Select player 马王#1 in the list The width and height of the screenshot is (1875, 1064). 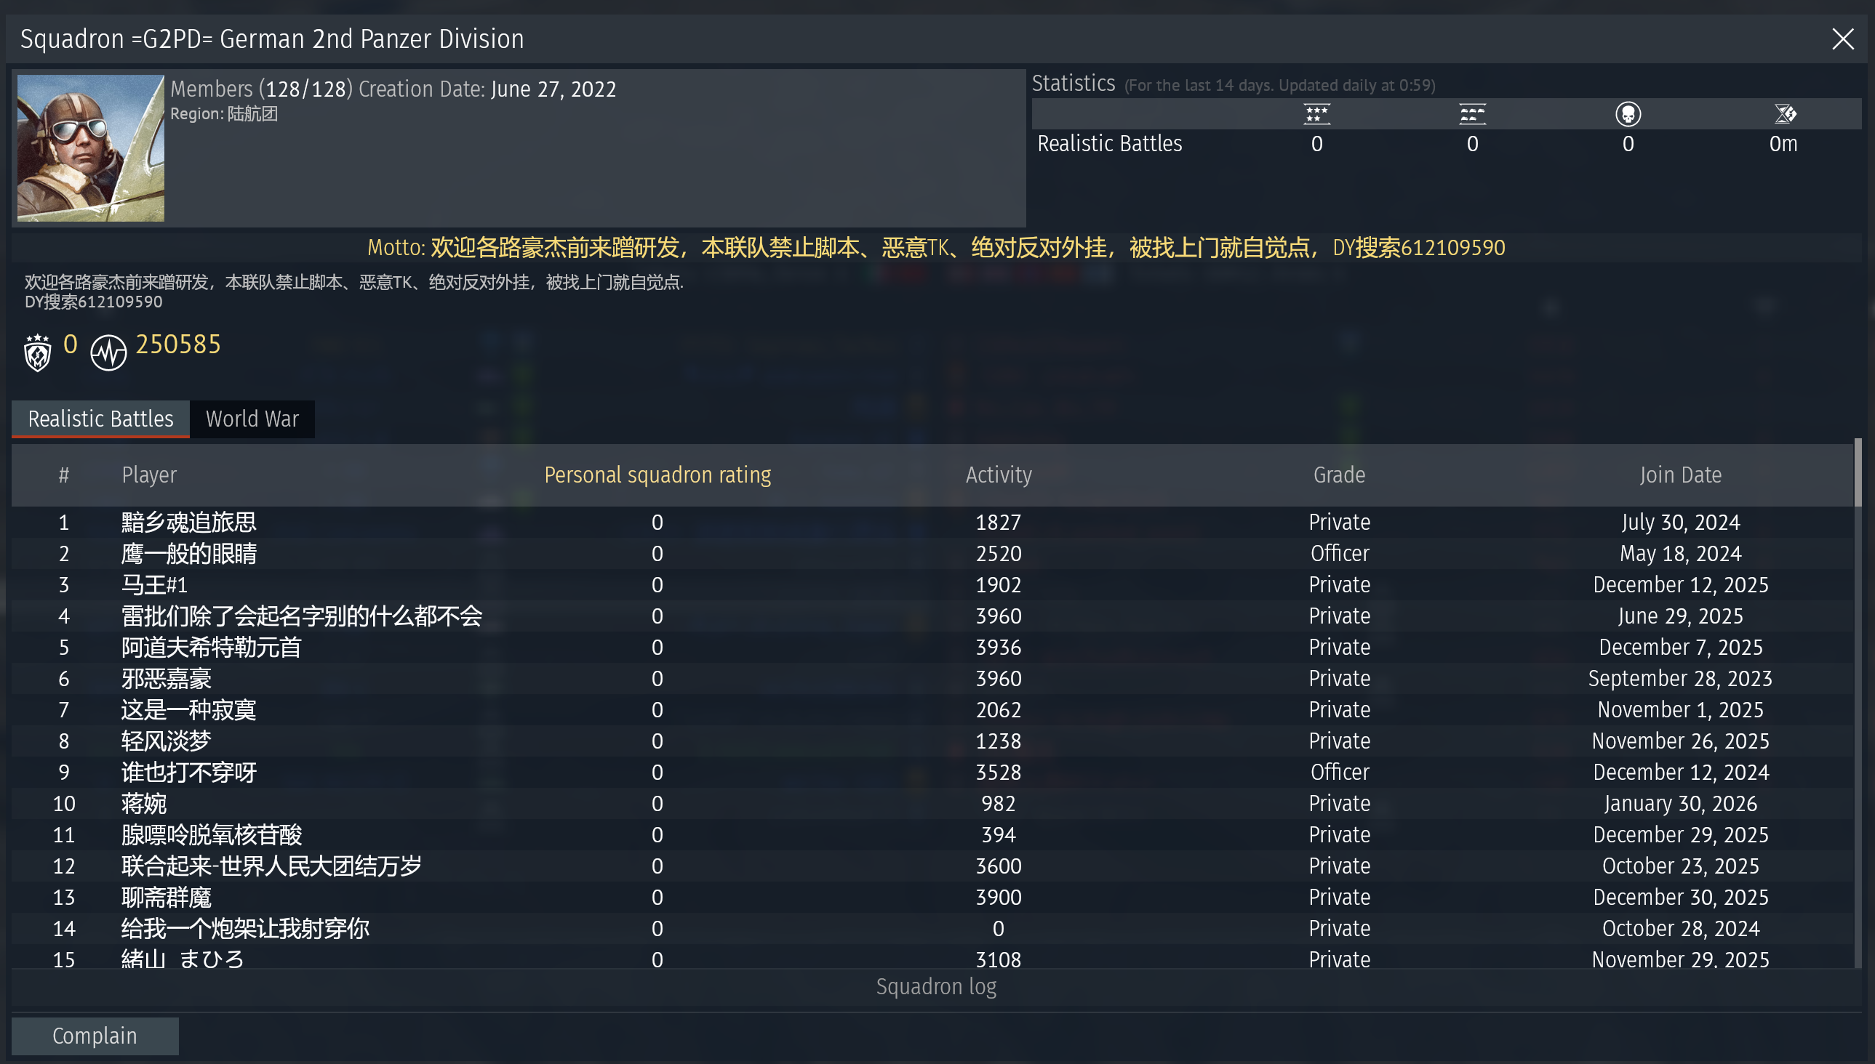(x=155, y=584)
